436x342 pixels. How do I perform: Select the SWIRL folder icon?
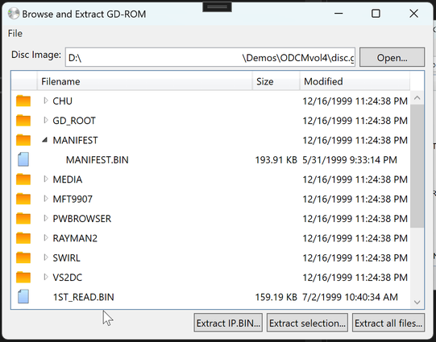(23, 258)
